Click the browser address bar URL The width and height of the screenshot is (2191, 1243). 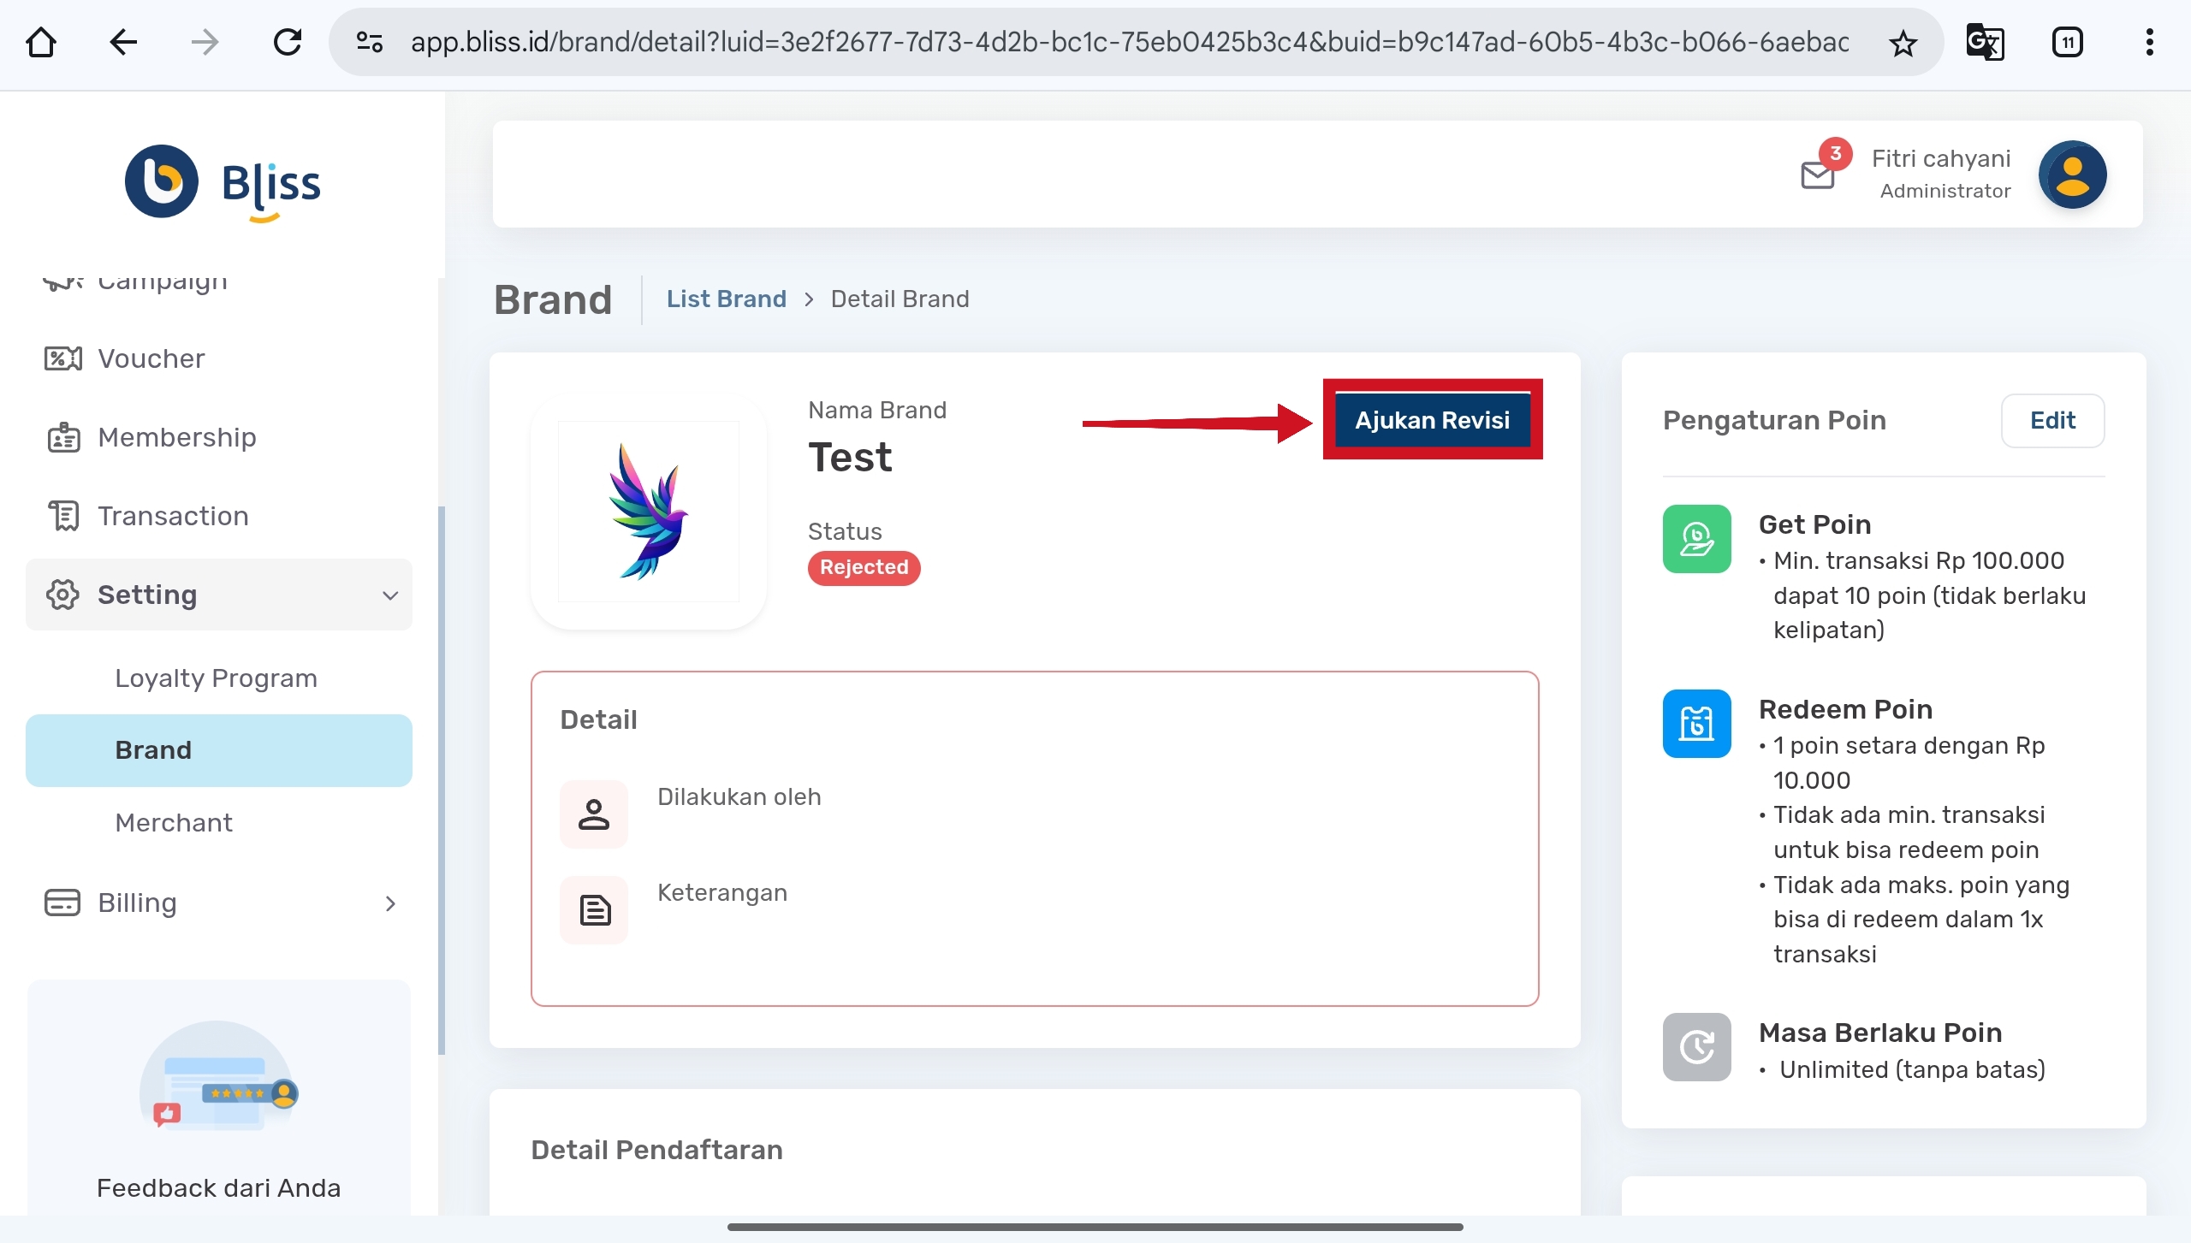[1130, 42]
